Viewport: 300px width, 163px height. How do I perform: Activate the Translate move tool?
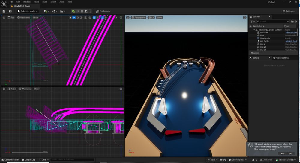click(x=74, y=18)
